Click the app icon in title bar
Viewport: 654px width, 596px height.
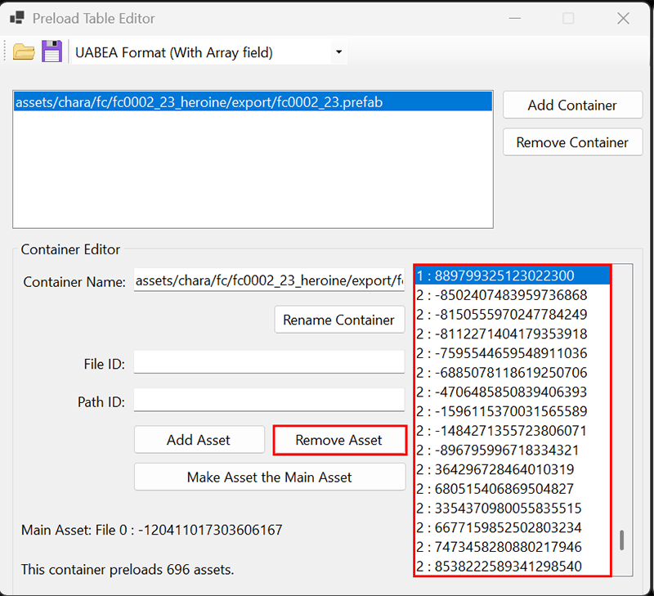(x=16, y=18)
